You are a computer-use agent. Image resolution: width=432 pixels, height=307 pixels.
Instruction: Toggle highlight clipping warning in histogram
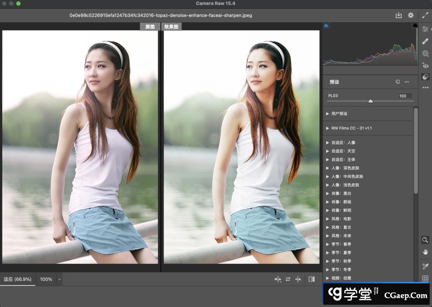pos(415,26)
